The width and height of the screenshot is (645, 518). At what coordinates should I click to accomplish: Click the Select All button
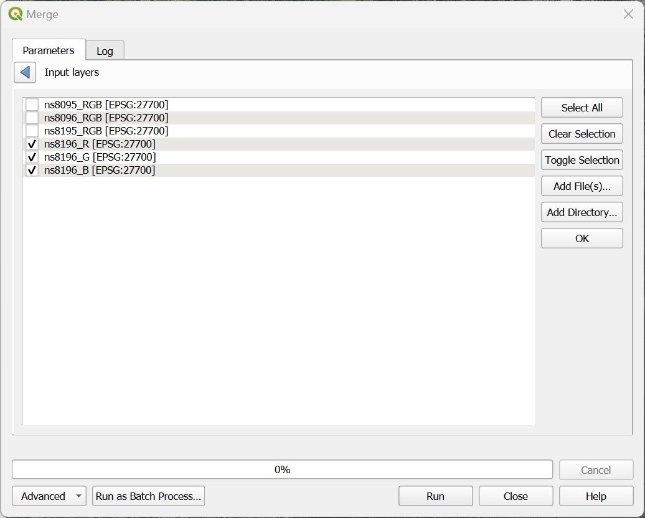coord(581,108)
